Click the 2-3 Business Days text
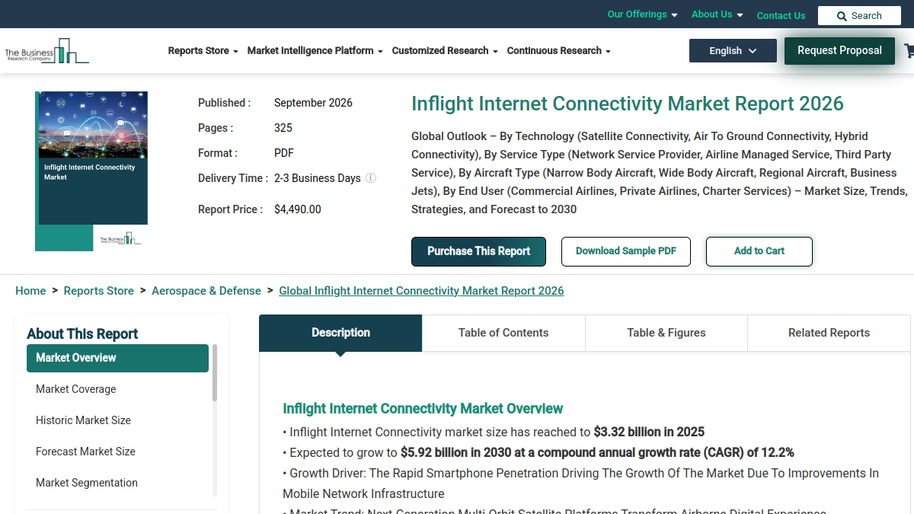This screenshot has height=514, width=914. (x=318, y=178)
